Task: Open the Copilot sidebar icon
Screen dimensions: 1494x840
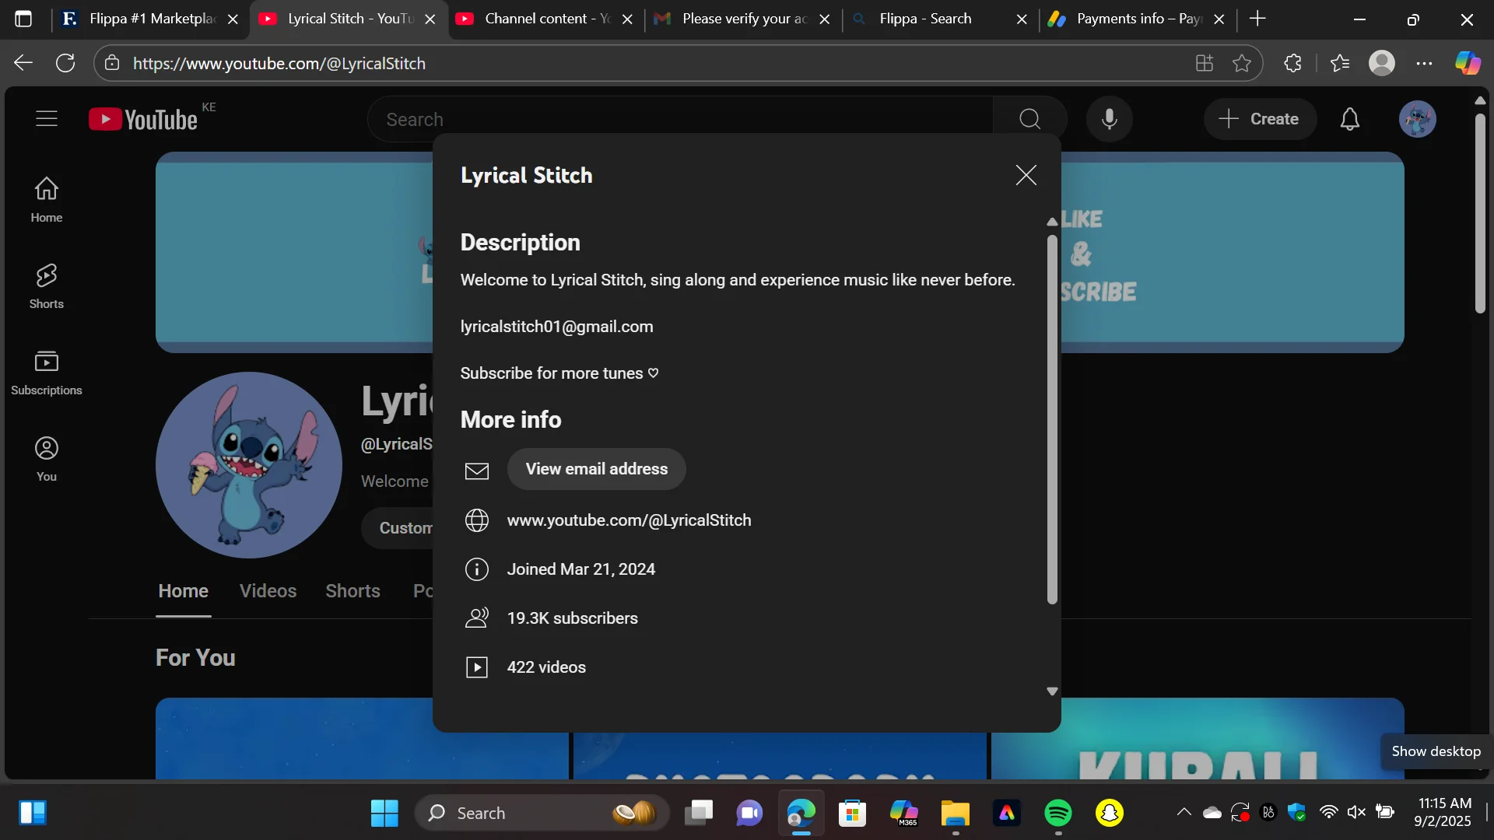Action: click(1468, 63)
